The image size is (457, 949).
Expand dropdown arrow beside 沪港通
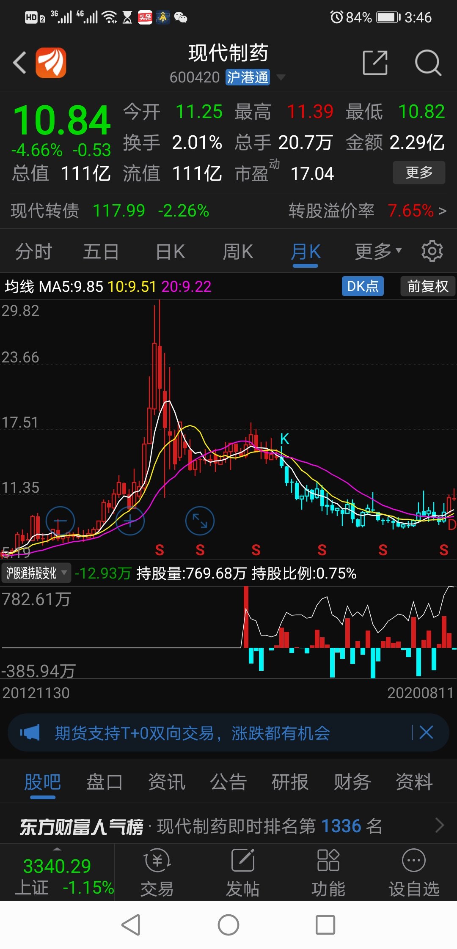(281, 77)
